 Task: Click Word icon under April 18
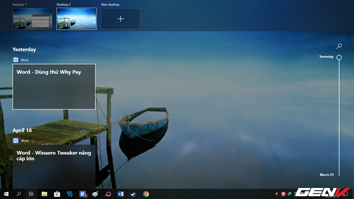[x=15, y=140]
